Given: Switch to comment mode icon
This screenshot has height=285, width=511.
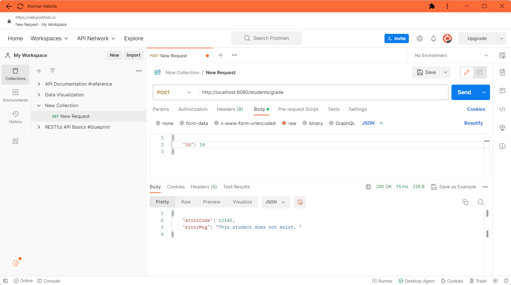Looking at the screenshot, I should click(x=480, y=72).
